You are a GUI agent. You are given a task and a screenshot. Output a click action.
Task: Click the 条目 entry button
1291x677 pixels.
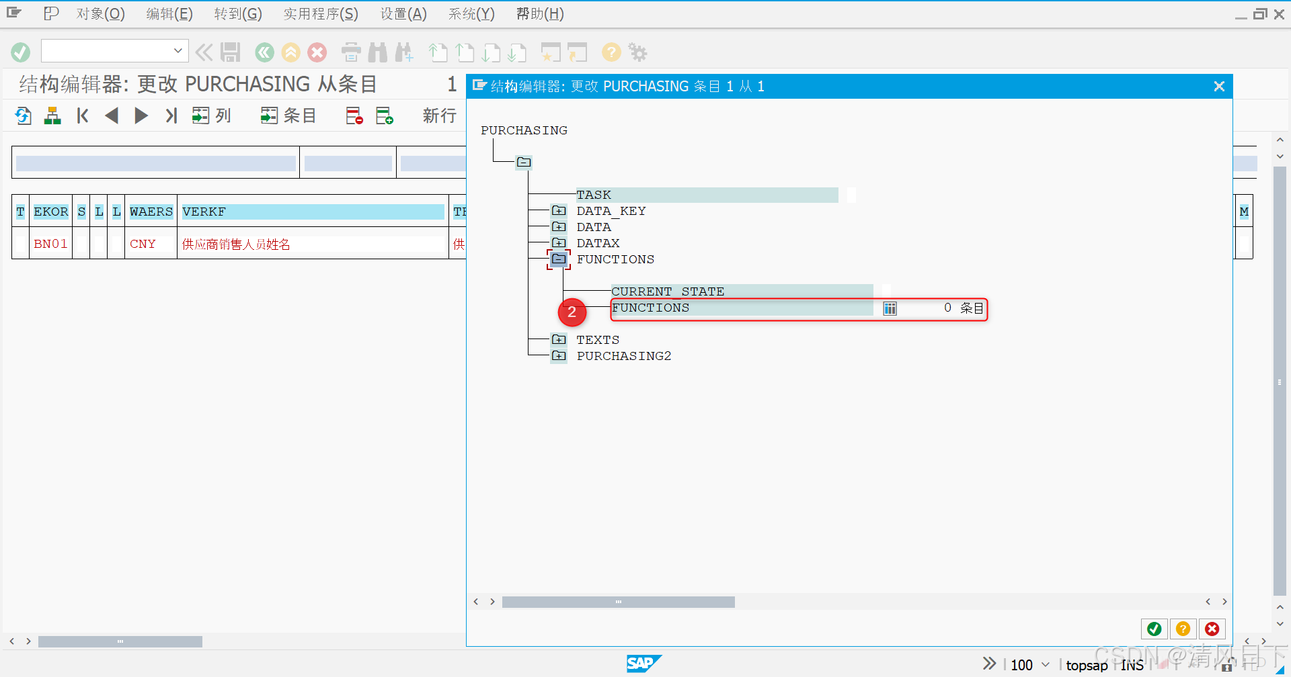(x=288, y=116)
